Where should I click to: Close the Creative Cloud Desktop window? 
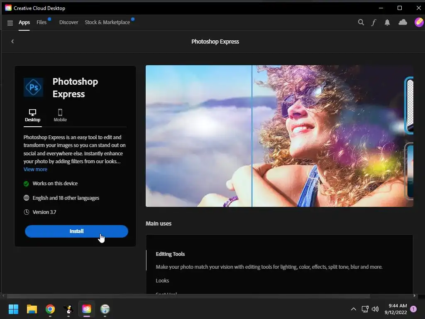point(418,8)
